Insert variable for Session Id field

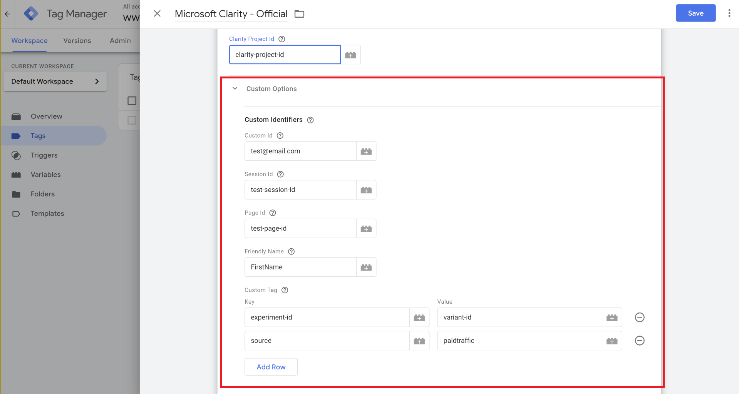click(x=366, y=190)
